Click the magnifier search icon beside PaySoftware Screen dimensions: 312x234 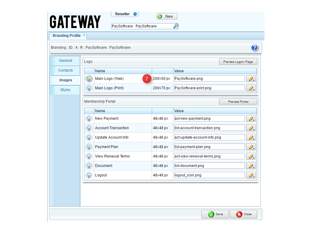(x=175, y=26)
